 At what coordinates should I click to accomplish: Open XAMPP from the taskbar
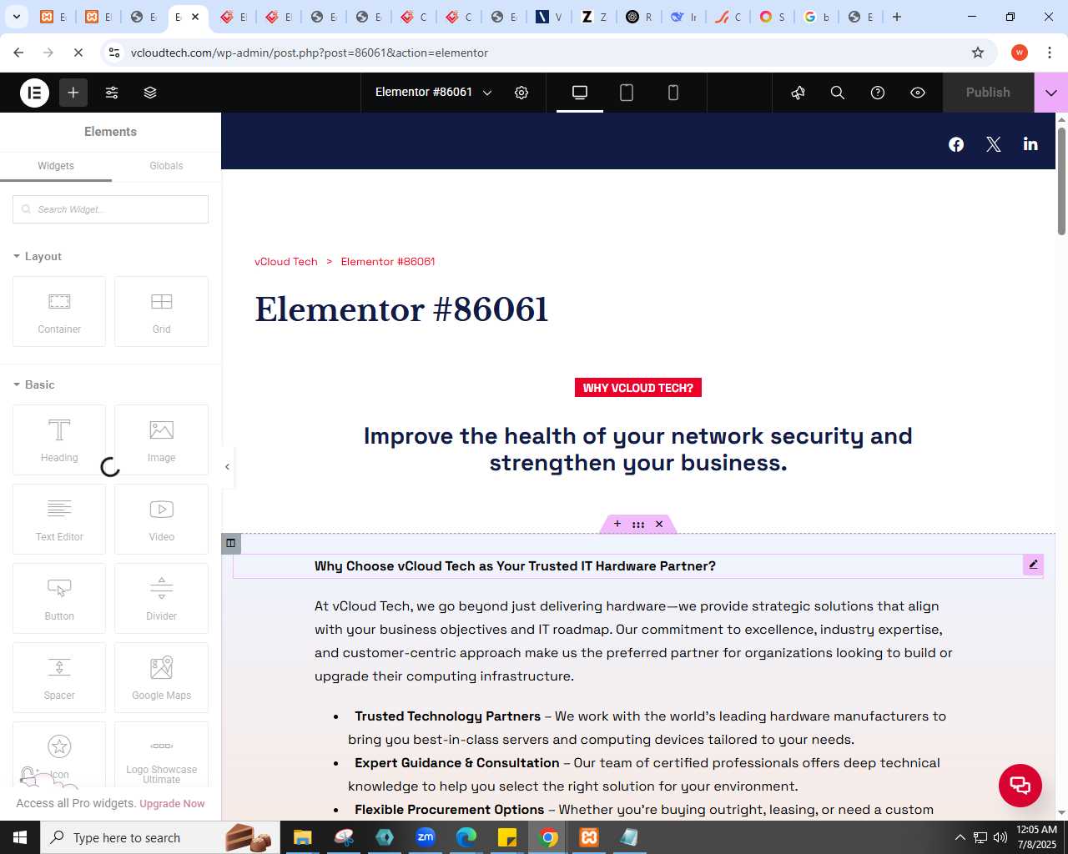pyautogui.click(x=589, y=837)
